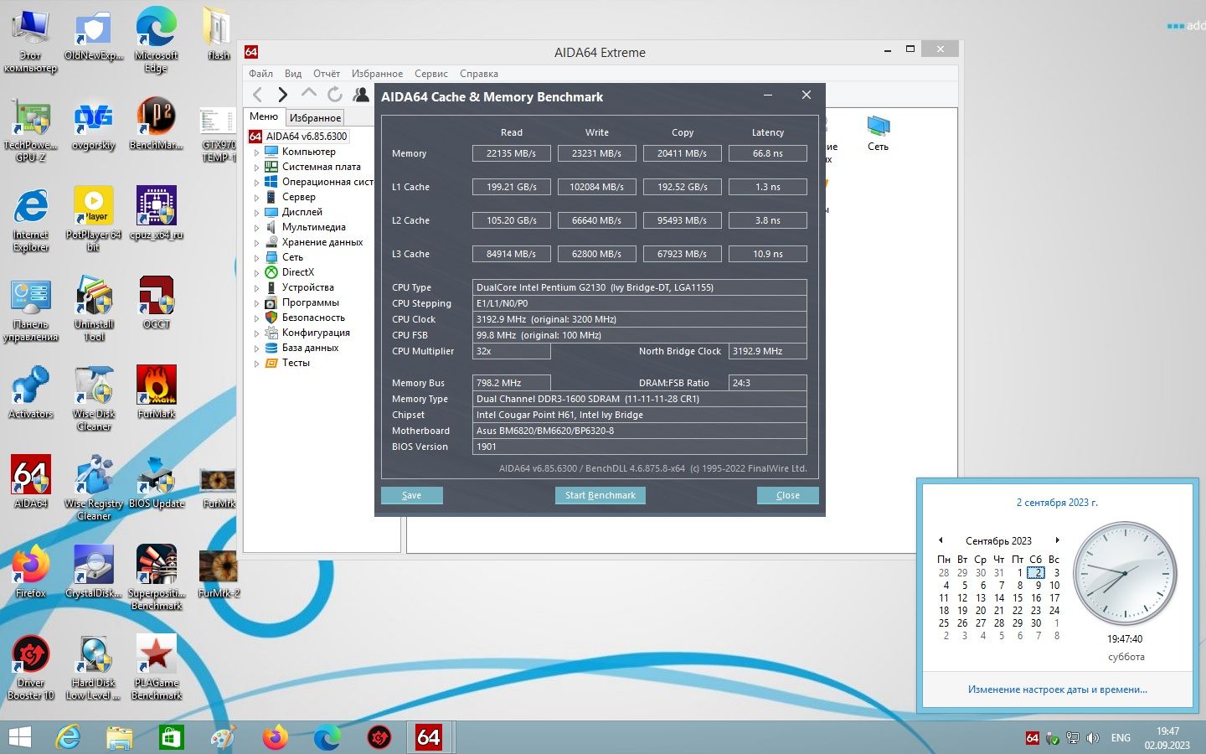The height and width of the screenshot is (754, 1206).
Task: Expand the Мультимедиа tree node
Action: point(257,228)
